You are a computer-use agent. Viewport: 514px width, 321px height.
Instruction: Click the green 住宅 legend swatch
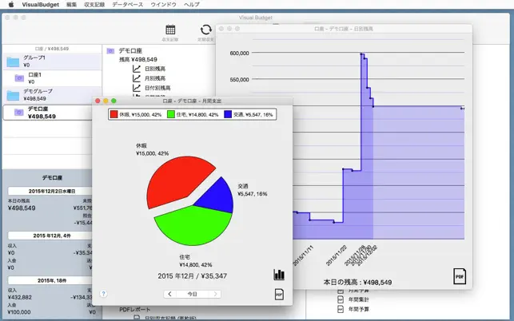click(x=171, y=114)
